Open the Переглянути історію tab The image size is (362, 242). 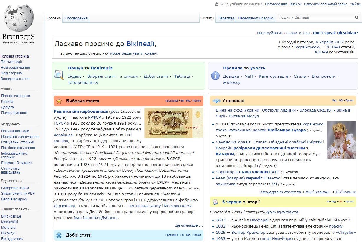255,18
